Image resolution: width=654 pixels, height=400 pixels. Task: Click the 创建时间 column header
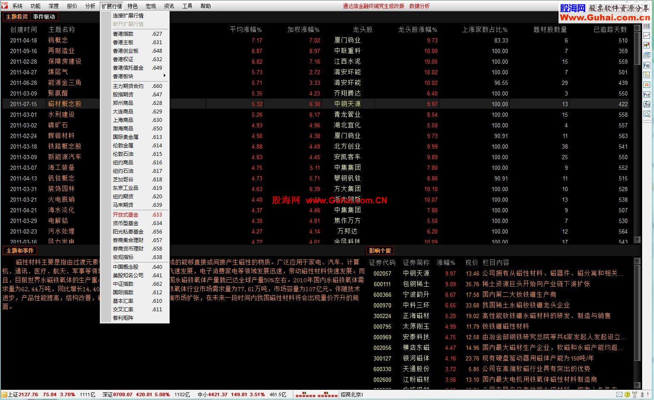pos(24,30)
